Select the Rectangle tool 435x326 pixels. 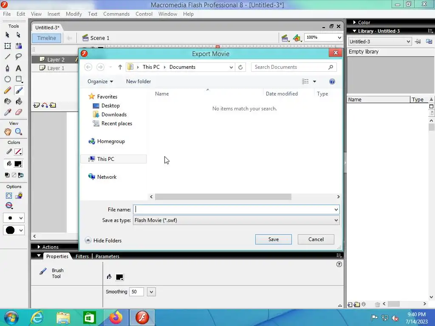[19, 79]
